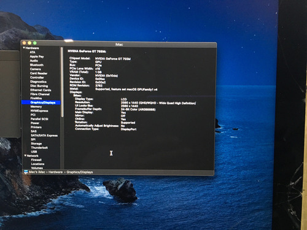This screenshot has height=230, width=307.
Task: Collapse the Hardware section triangle
Action: coord(24,48)
